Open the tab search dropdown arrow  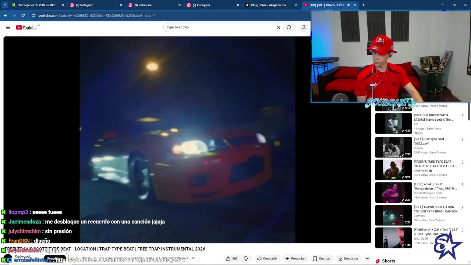click(5, 5)
